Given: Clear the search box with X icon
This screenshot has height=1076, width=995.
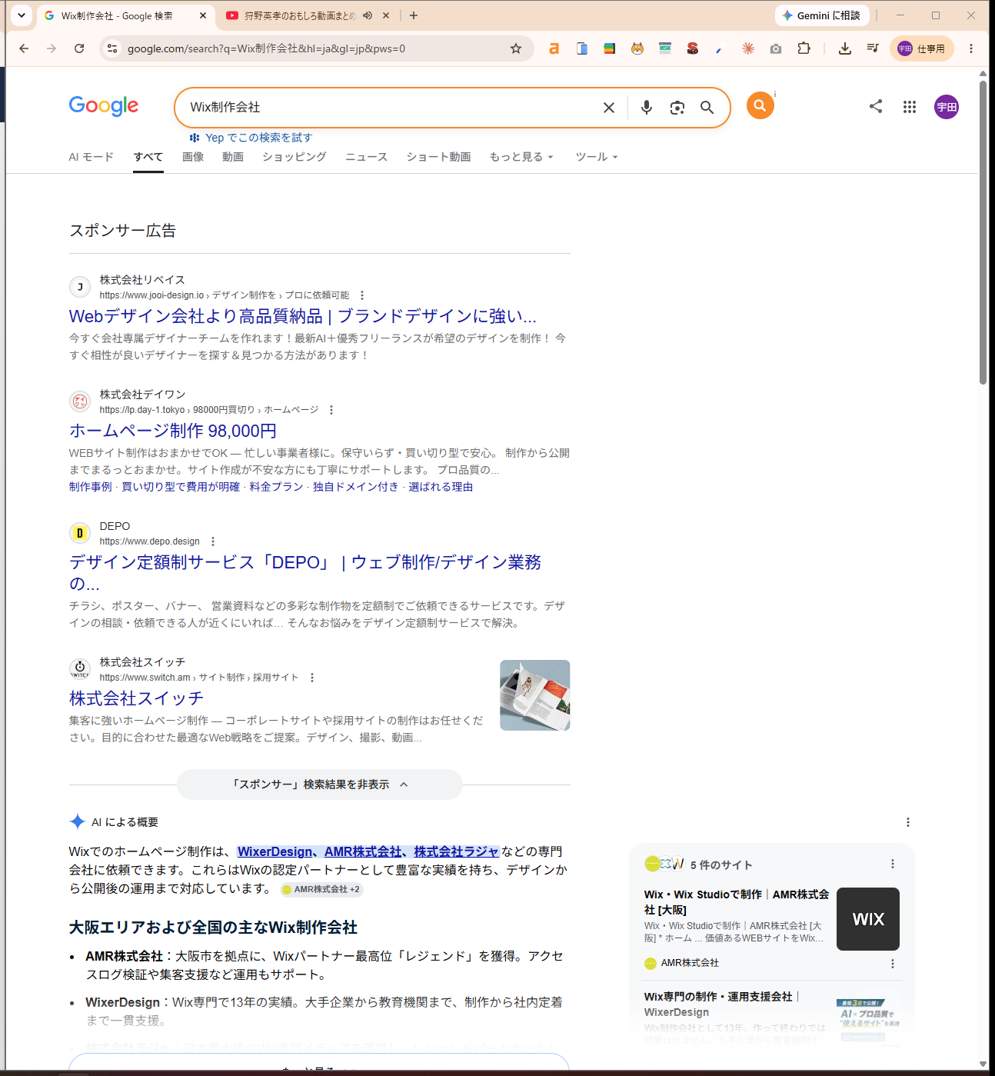Looking at the screenshot, I should (x=609, y=108).
